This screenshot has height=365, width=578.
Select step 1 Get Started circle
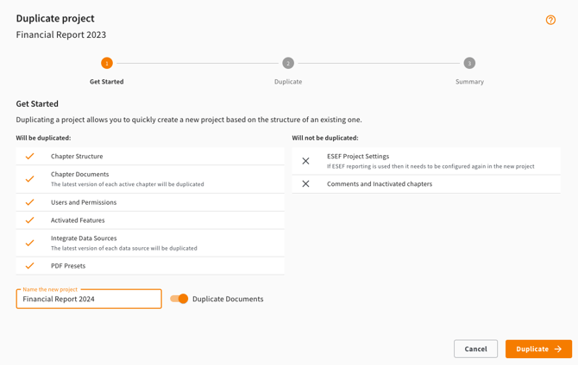pyautogui.click(x=107, y=63)
